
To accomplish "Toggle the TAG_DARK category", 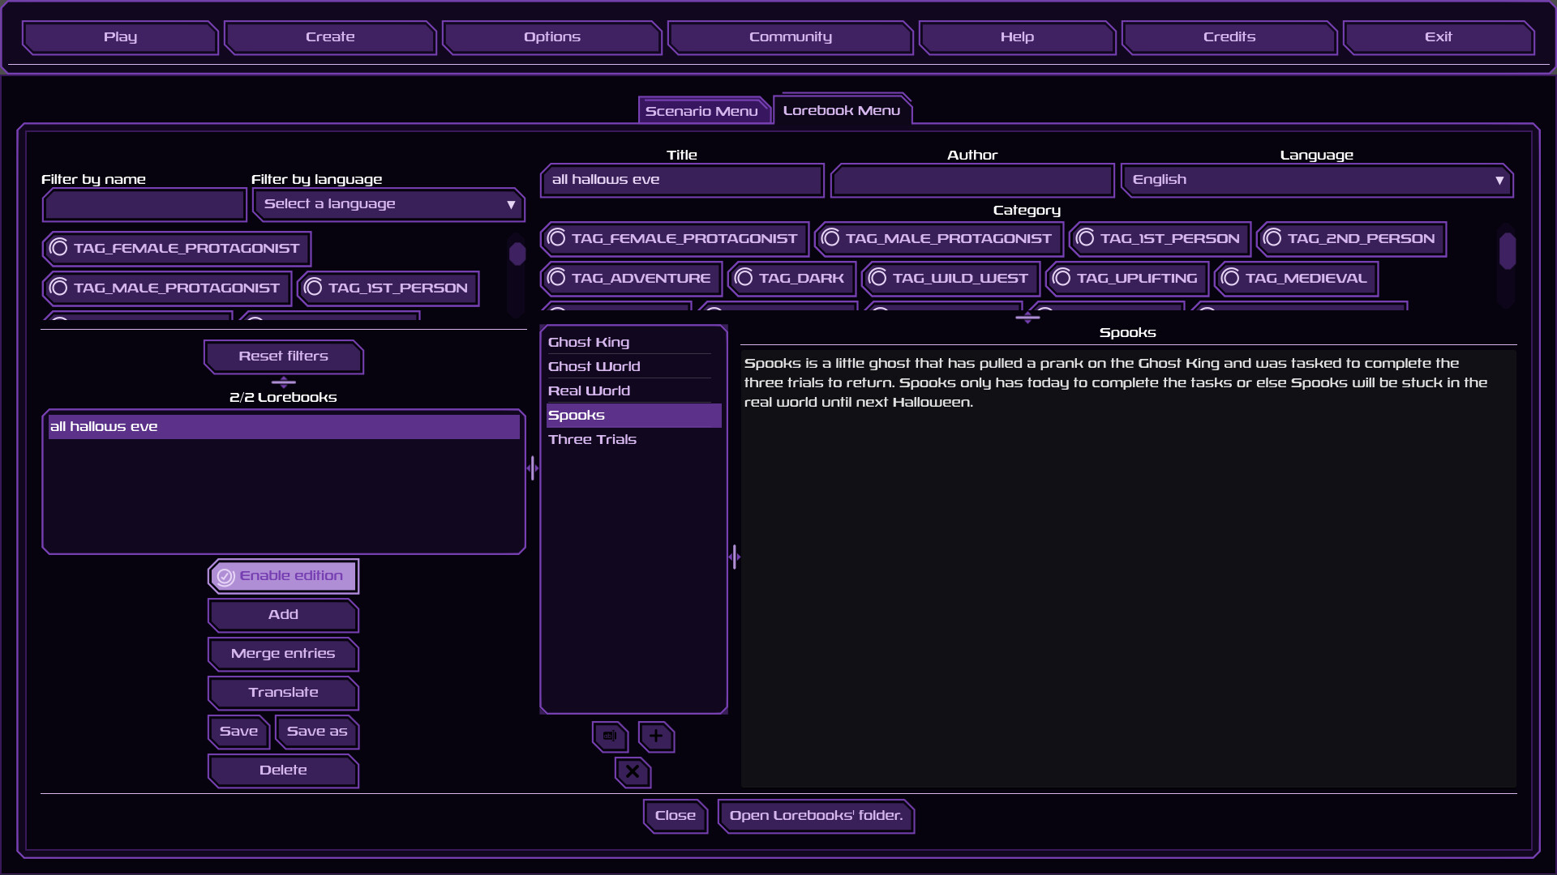I will pyautogui.click(x=790, y=278).
